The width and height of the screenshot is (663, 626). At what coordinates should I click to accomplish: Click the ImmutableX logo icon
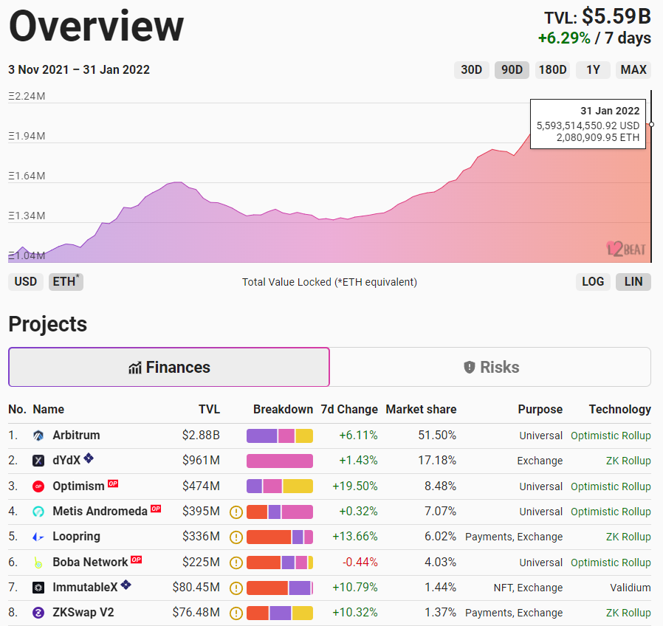pyautogui.click(x=39, y=588)
